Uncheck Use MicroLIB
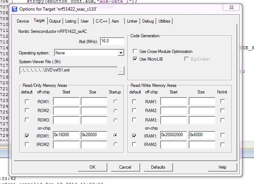 pyautogui.click(x=135, y=59)
